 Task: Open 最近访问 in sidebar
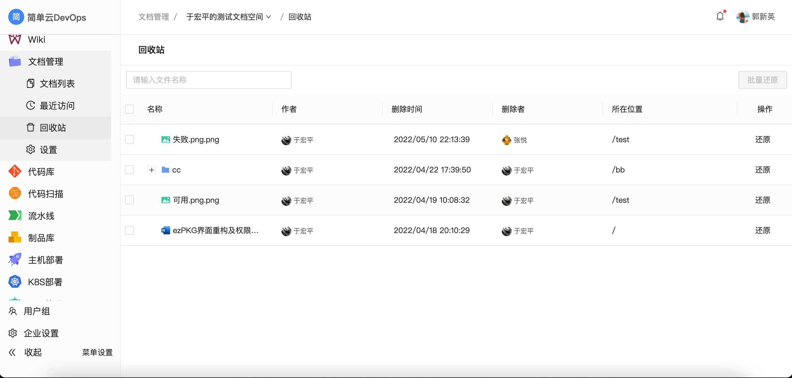tap(57, 106)
